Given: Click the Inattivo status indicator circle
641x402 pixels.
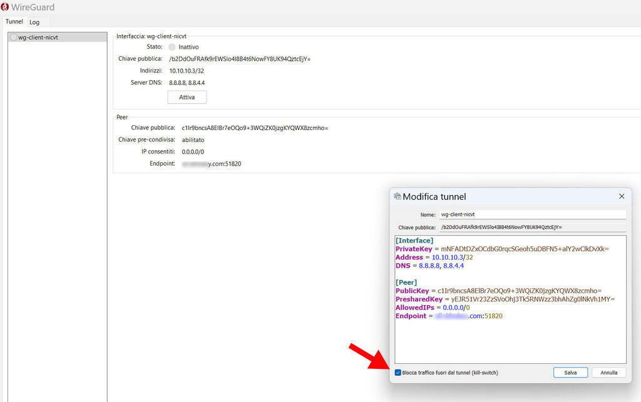Looking at the screenshot, I should (x=172, y=47).
